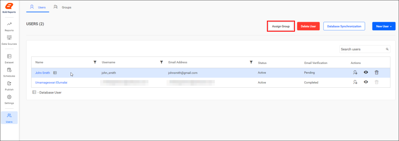Screen dimensions: 399x141
Task: Open the Dataset section
Action: coord(9,59)
